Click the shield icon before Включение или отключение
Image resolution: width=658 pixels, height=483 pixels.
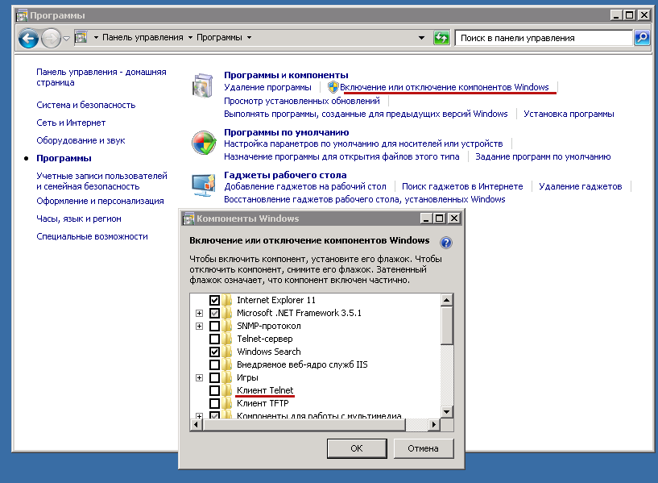coord(333,87)
